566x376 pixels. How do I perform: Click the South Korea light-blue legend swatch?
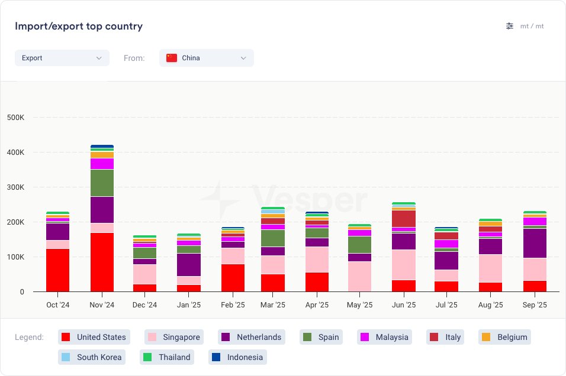click(66, 357)
